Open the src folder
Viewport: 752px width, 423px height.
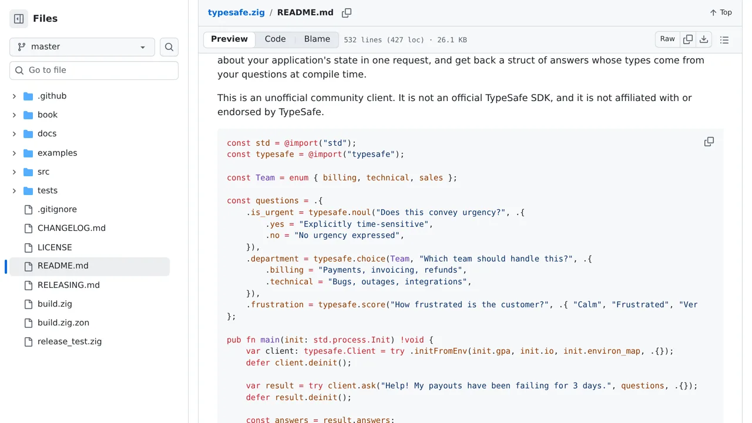click(43, 172)
